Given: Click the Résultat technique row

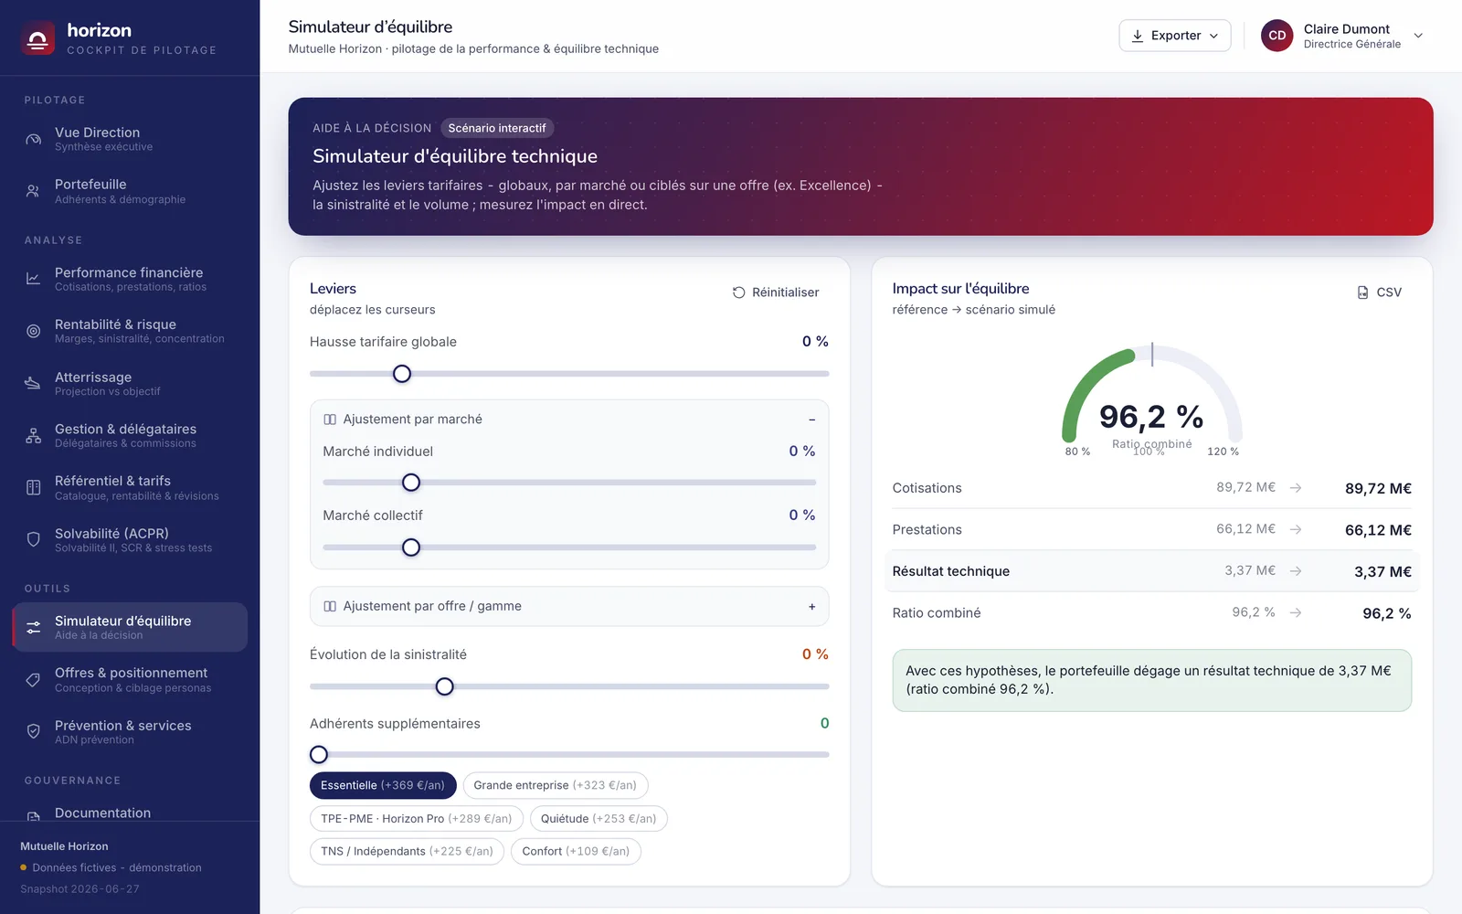Looking at the screenshot, I should 1151,571.
